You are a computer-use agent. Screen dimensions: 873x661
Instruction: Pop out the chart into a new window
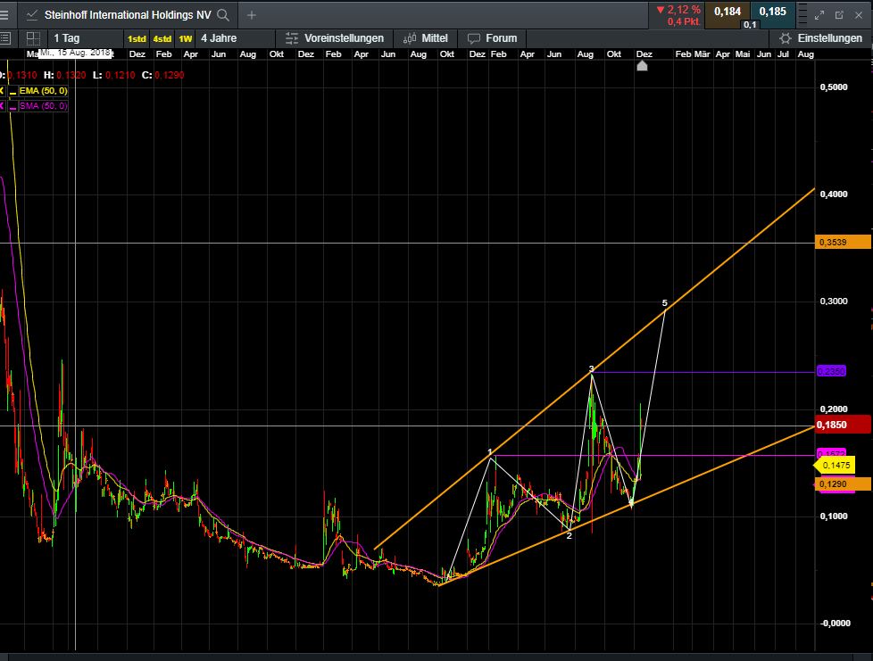click(x=839, y=15)
